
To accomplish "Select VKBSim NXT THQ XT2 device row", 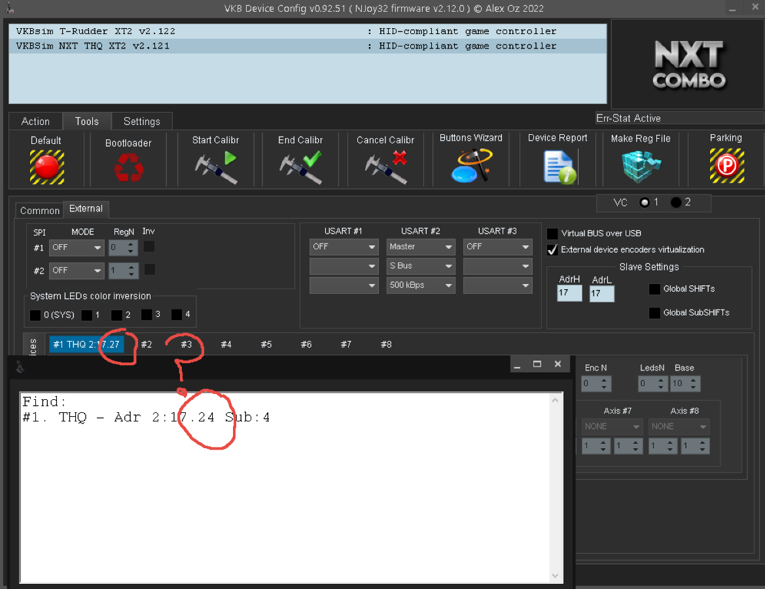I will click(x=308, y=46).
